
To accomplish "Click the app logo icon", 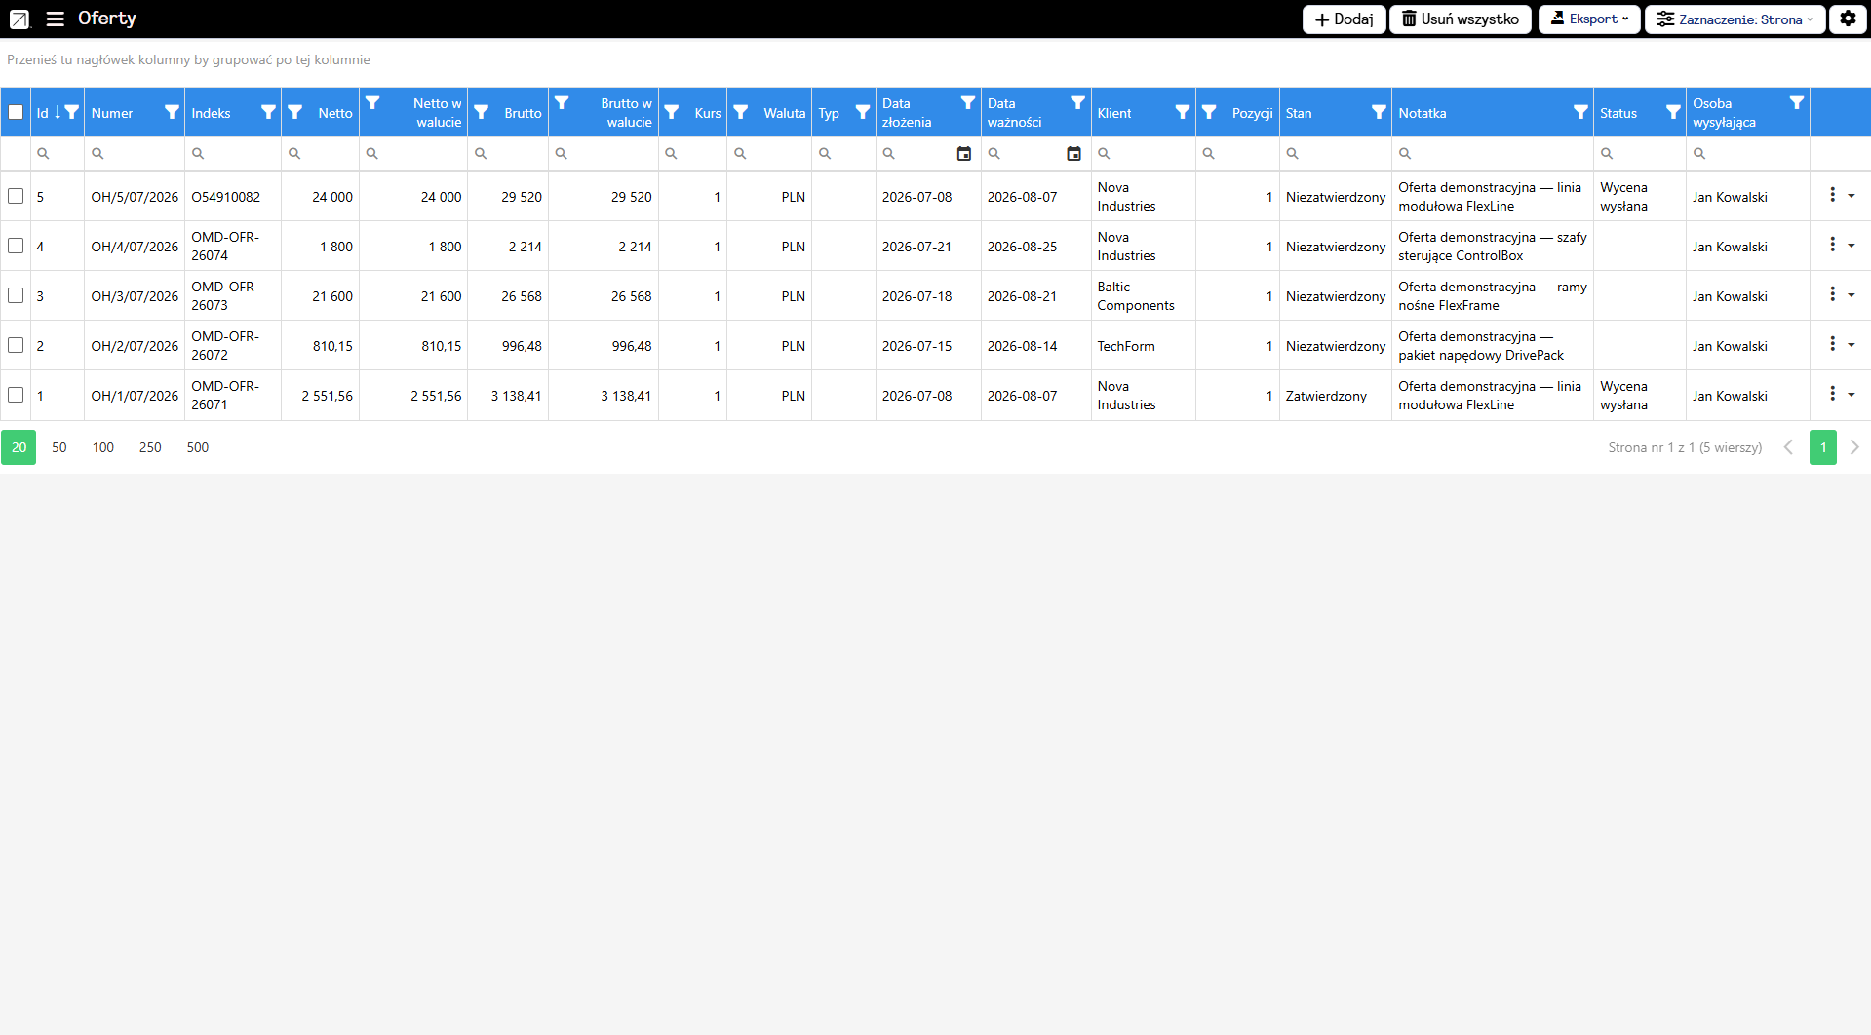I will [19, 19].
